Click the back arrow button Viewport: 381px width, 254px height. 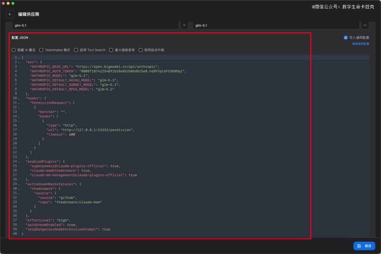click(x=10, y=14)
